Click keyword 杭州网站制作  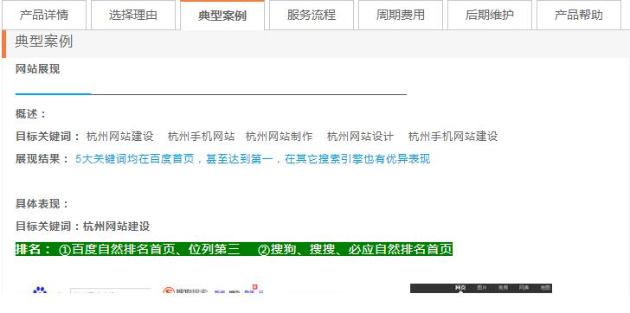click(279, 137)
